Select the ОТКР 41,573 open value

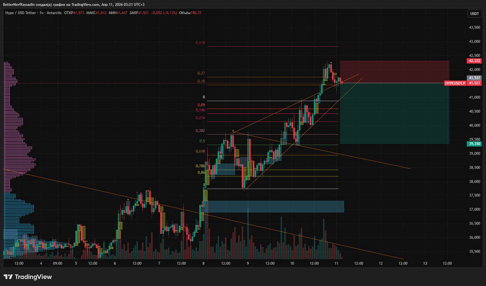[73, 13]
